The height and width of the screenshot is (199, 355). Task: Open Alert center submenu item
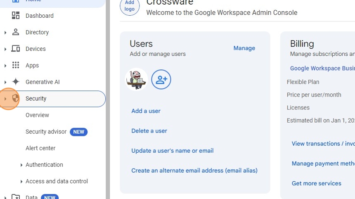point(40,148)
